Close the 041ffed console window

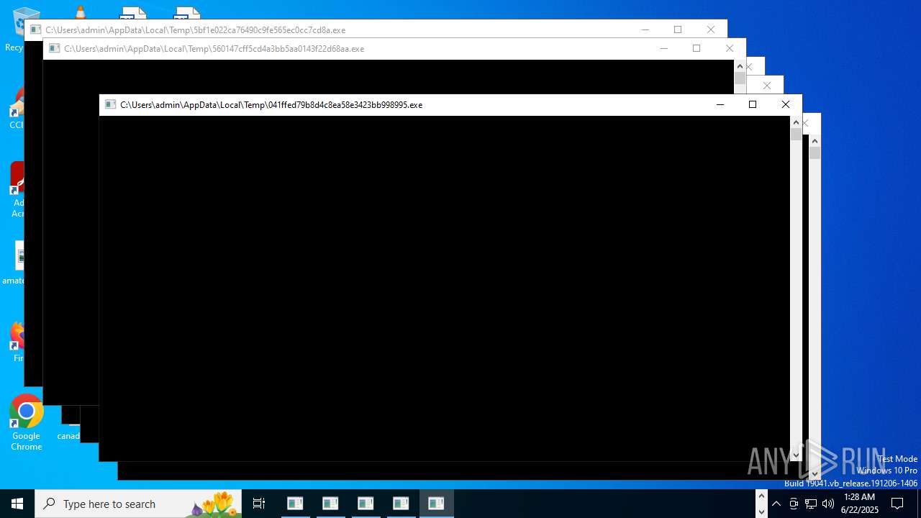click(x=786, y=105)
